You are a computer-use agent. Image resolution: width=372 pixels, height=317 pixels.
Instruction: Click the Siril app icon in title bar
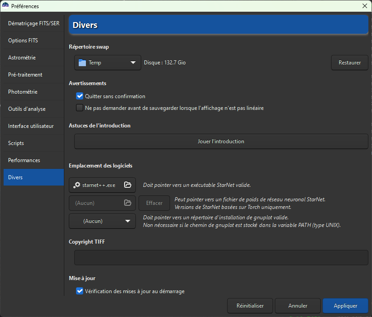[5, 6]
